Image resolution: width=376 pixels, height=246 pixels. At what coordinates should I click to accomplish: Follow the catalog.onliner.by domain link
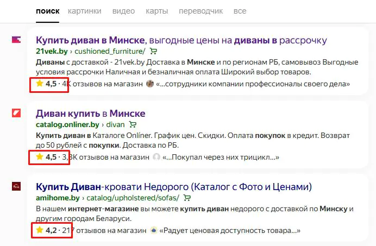pyautogui.click(x=67, y=125)
